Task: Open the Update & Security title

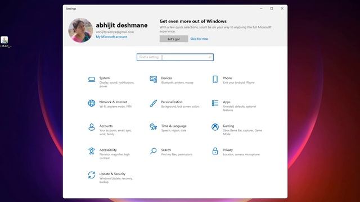Action: [x=112, y=174]
